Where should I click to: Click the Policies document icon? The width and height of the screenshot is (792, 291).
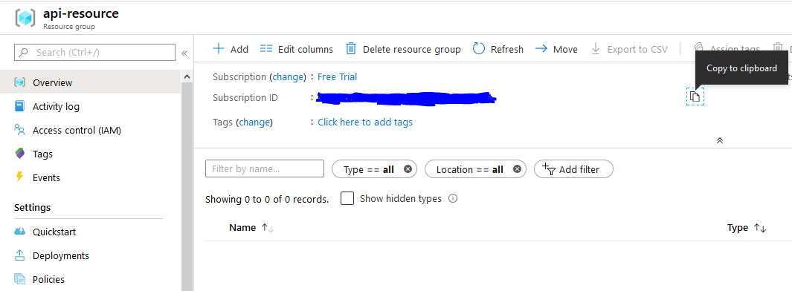pyautogui.click(x=19, y=279)
